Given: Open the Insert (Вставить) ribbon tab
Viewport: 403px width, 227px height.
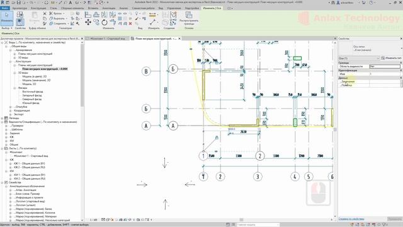Looking at the screenshot, I should coord(93,8).
